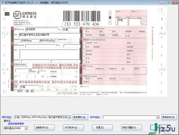
Task: Click the empty destination field next to 宁波
Action: pyautogui.click(x=134, y=22)
